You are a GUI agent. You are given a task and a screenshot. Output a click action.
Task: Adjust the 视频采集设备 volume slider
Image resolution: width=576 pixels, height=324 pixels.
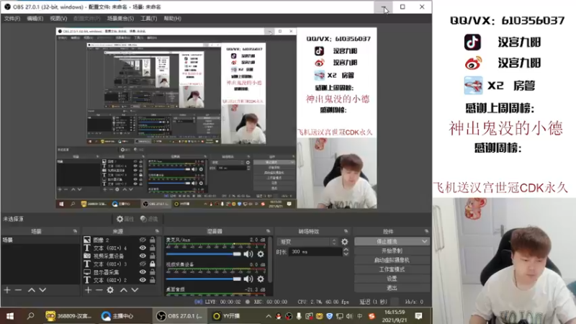[203, 279]
